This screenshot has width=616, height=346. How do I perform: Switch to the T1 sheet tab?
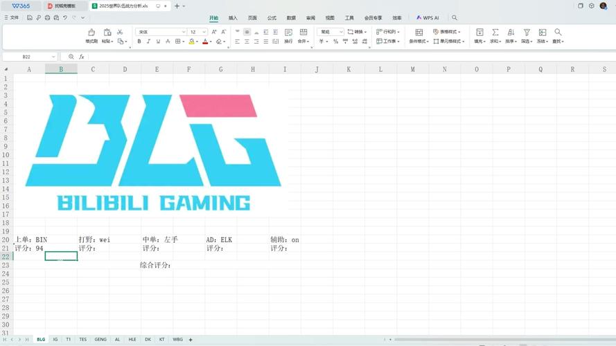(69, 339)
